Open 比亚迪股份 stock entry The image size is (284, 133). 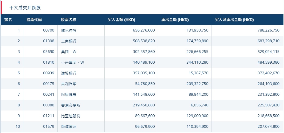[71, 116]
